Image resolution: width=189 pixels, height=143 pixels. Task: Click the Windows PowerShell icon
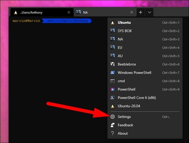point(113,72)
